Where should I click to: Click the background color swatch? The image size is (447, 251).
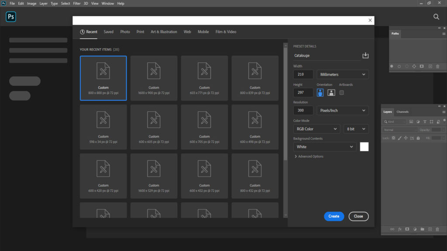pyautogui.click(x=364, y=147)
